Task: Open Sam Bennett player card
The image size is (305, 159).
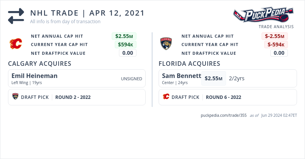Action: [181, 76]
